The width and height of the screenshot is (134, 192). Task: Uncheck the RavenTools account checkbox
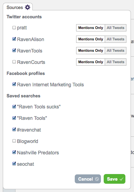pyautogui.click(x=14, y=50)
